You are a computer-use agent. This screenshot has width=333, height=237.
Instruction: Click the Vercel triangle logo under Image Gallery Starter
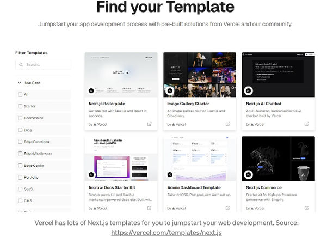[x=174, y=124]
